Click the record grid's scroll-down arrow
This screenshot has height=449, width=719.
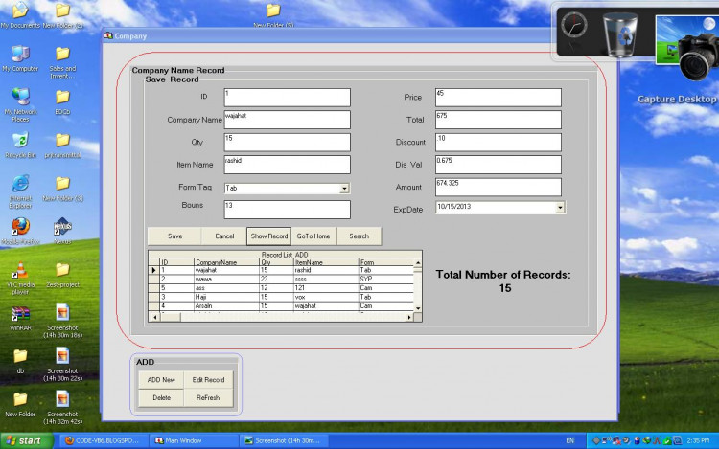418,308
